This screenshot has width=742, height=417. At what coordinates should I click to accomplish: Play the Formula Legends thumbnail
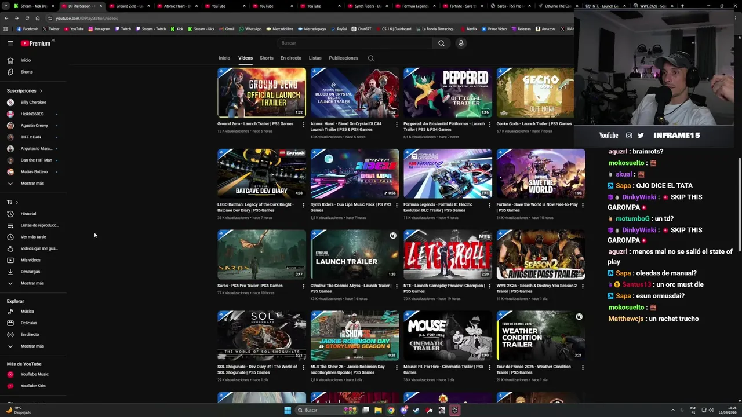448,173
